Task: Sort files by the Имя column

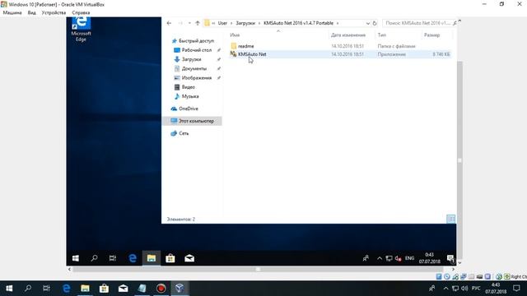Action: point(235,35)
